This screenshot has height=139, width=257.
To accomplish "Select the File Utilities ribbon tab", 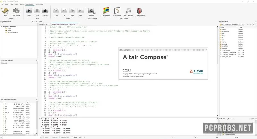I will coord(30,4).
